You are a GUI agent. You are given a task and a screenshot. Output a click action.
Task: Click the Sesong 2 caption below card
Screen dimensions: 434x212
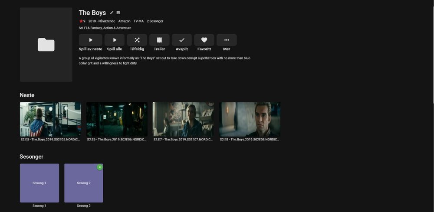[84, 205]
